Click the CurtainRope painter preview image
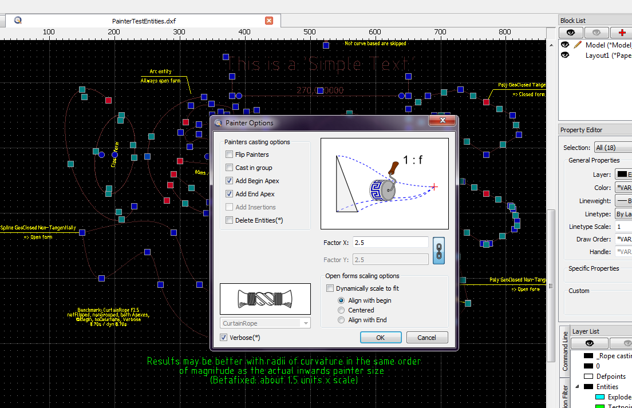632x408 pixels. point(265,299)
